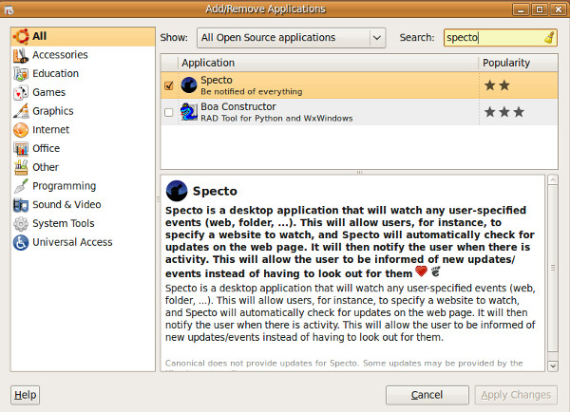This screenshot has height=412, width=570.
Task: Click the large Specto icon in description
Action: coord(177,191)
